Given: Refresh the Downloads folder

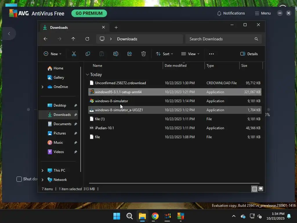Looking at the screenshot, I should [87, 39].
